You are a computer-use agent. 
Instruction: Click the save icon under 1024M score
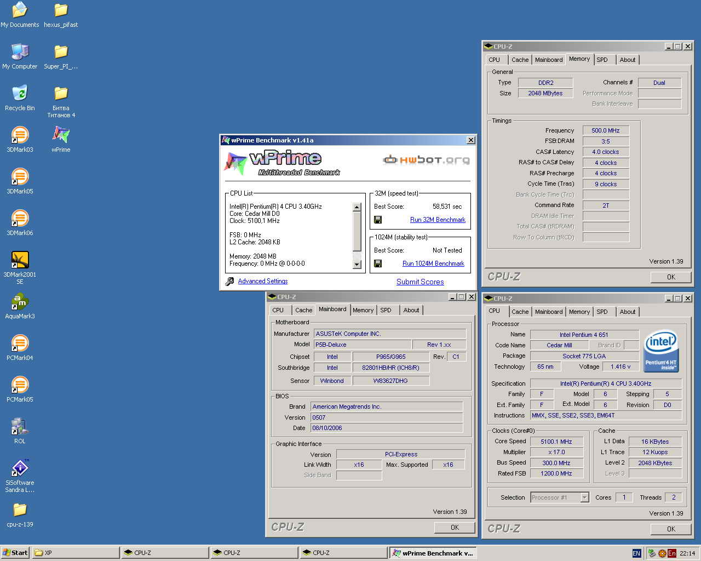click(x=378, y=264)
